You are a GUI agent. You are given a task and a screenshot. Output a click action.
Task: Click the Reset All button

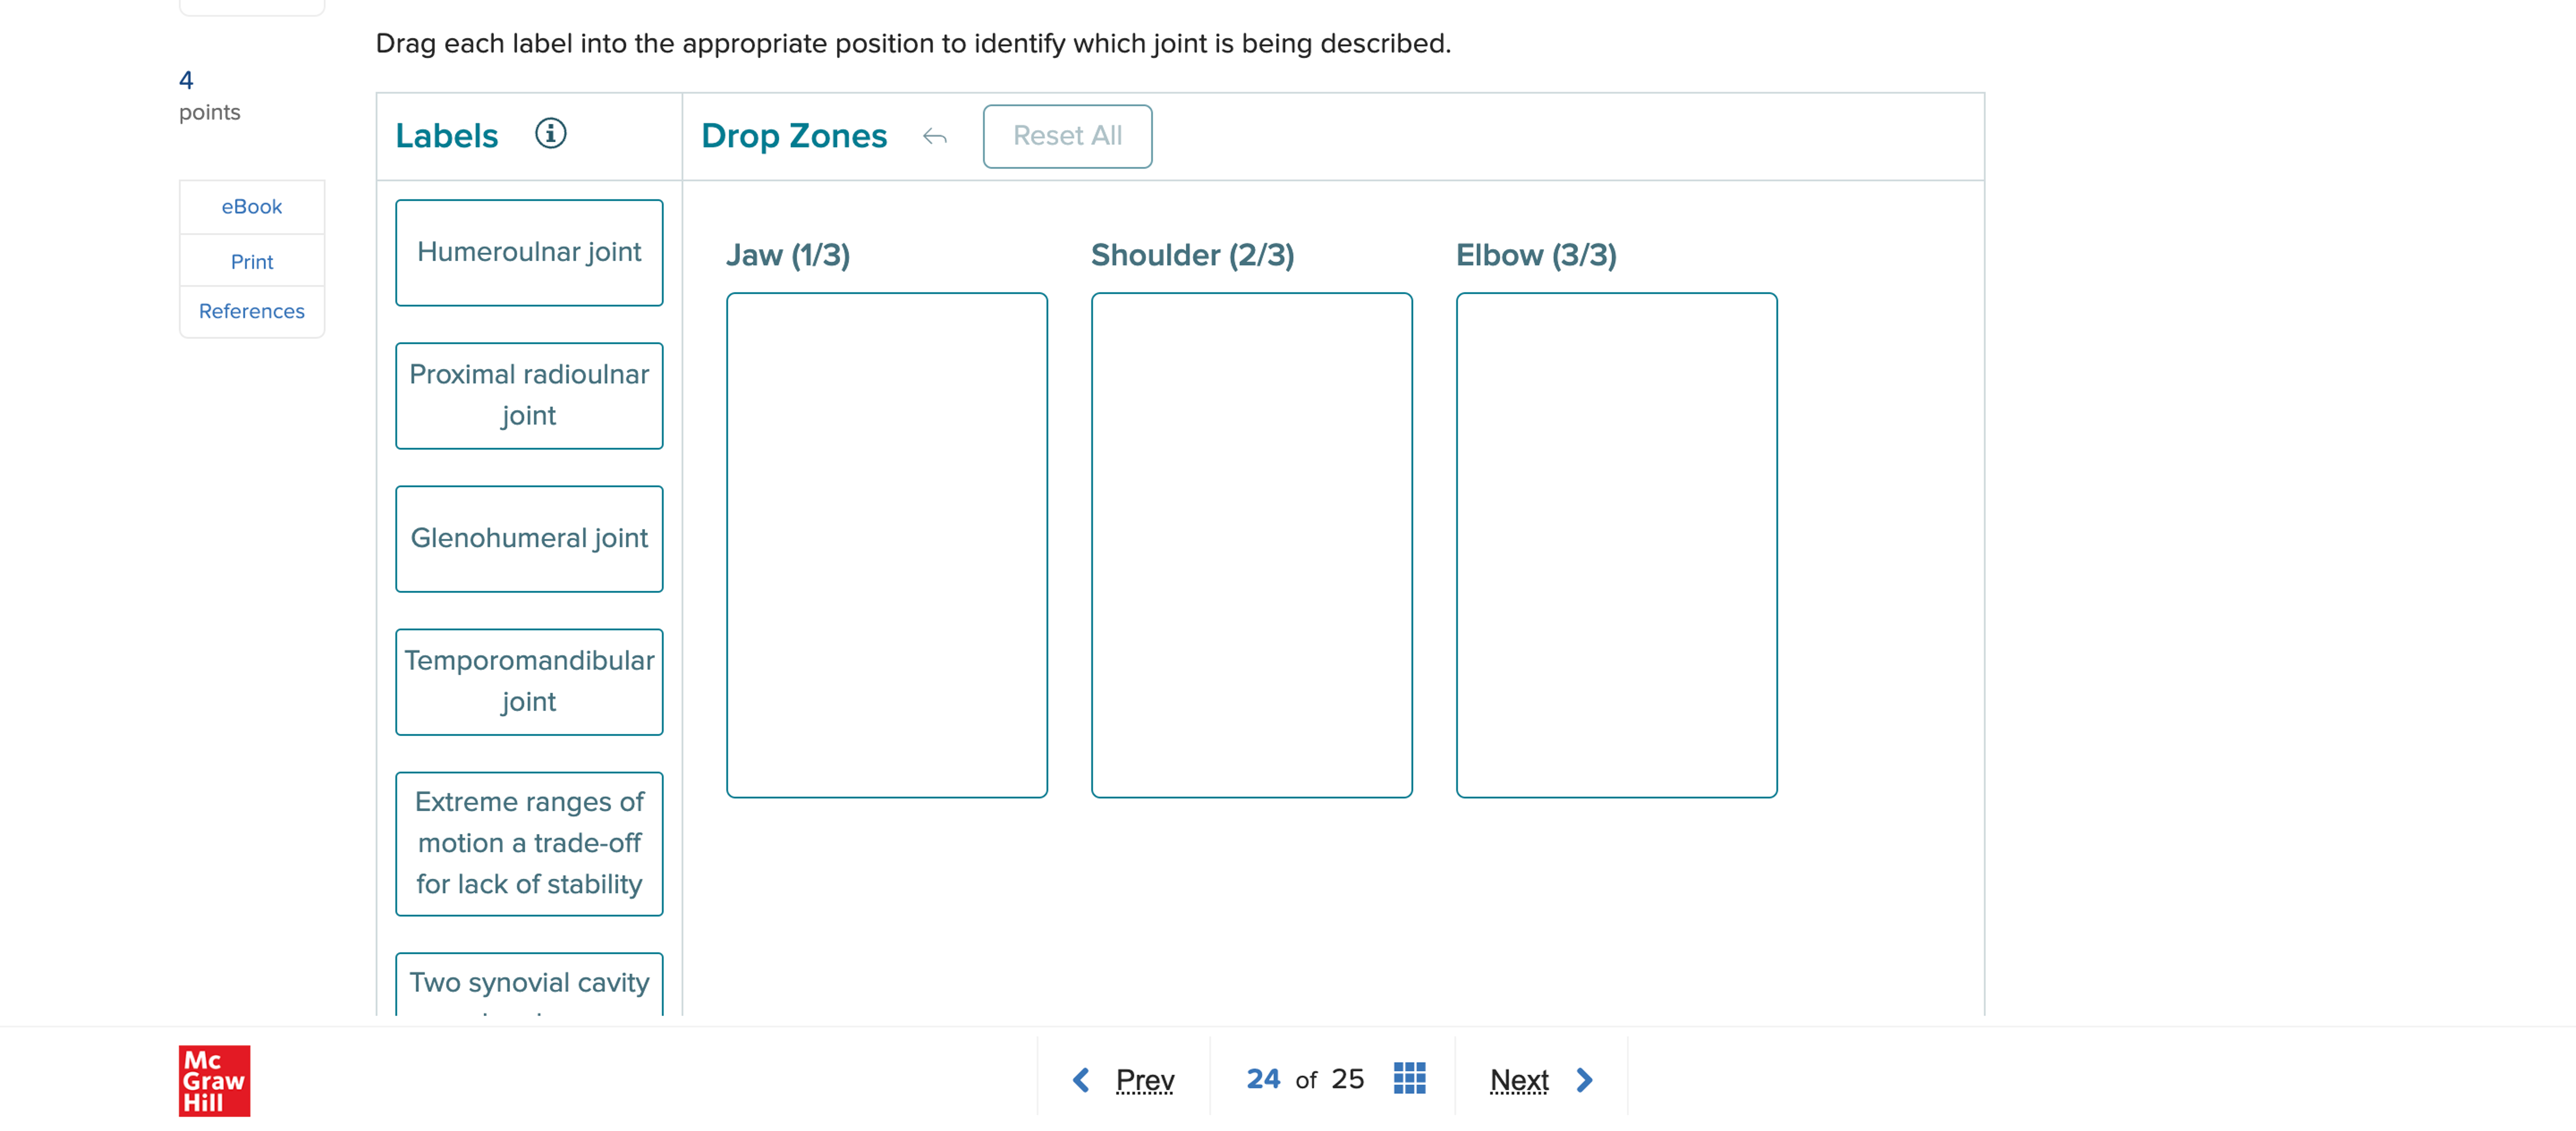(1067, 136)
